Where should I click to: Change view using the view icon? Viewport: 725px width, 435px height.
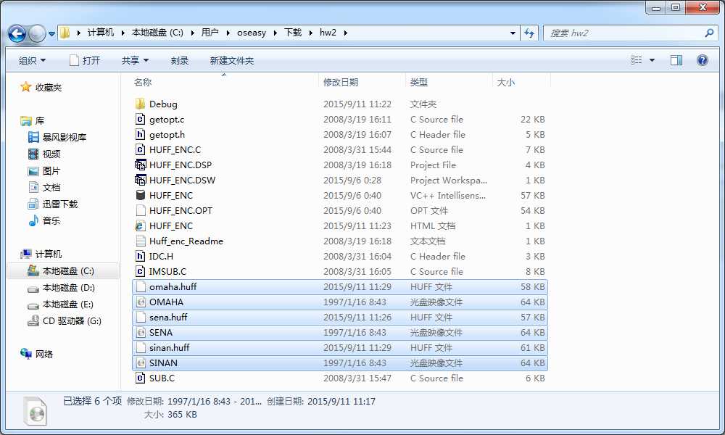(x=637, y=60)
